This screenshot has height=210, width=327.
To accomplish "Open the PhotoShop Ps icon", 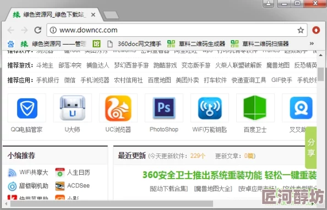I will point(164,108).
